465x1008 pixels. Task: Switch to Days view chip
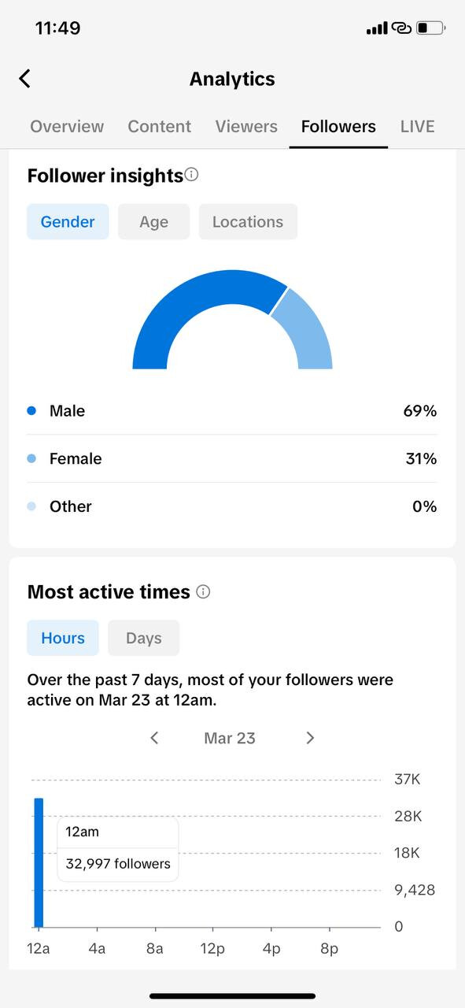click(x=144, y=638)
